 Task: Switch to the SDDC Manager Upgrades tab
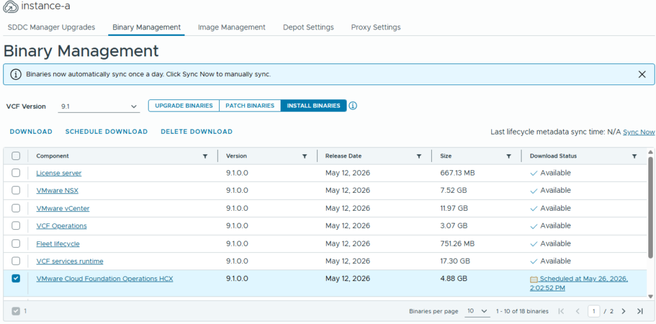pos(51,27)
